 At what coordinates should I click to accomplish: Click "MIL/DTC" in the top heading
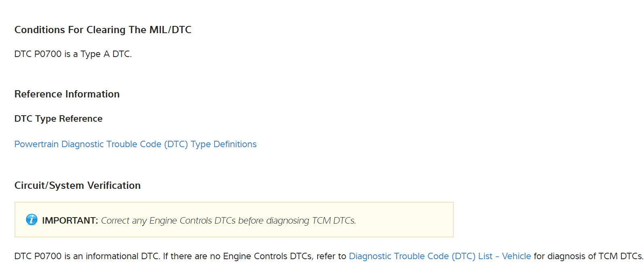[x=170, y=30]
